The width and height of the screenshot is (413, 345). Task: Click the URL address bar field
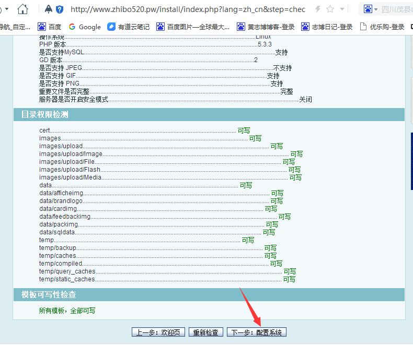(188, 9)
